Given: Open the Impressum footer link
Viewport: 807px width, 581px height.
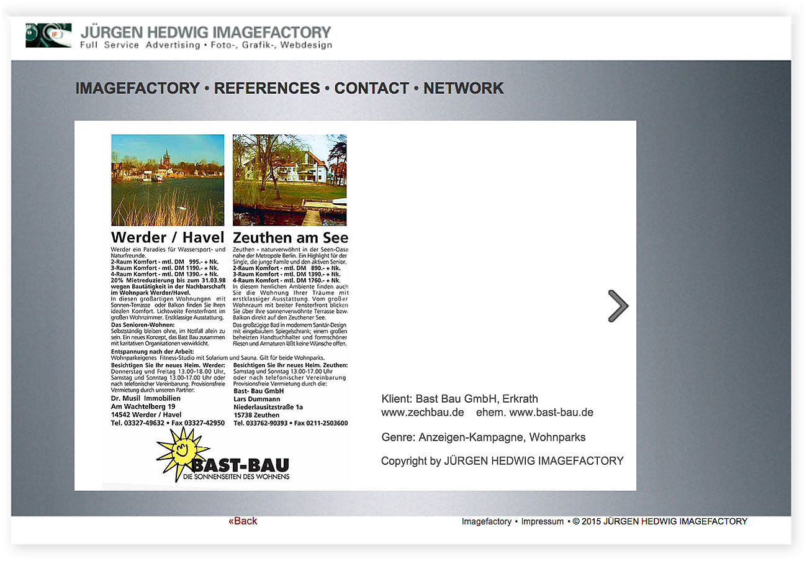Looking at the screenshot, I should point(542,521).
